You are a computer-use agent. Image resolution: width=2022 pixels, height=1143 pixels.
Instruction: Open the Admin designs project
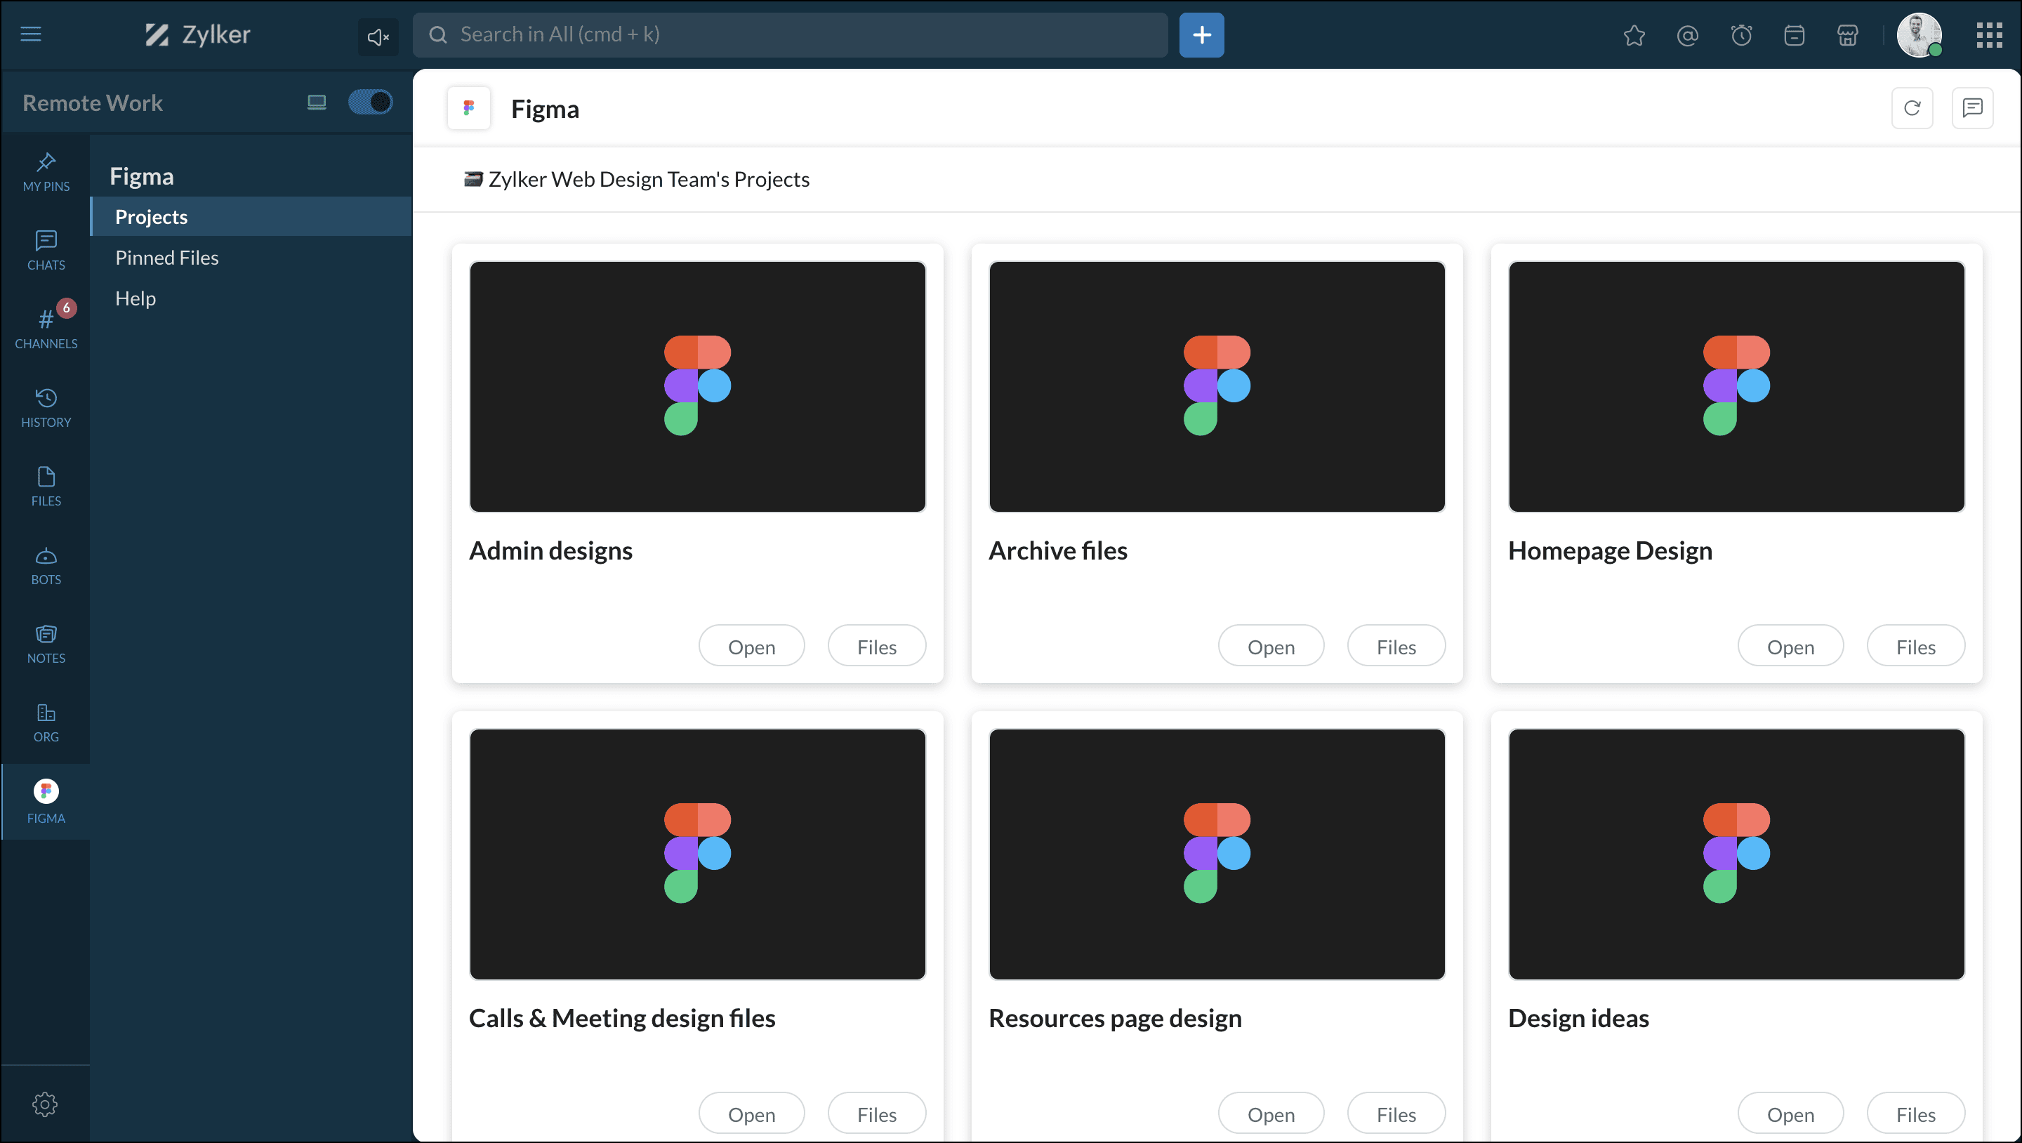point(751,647)
